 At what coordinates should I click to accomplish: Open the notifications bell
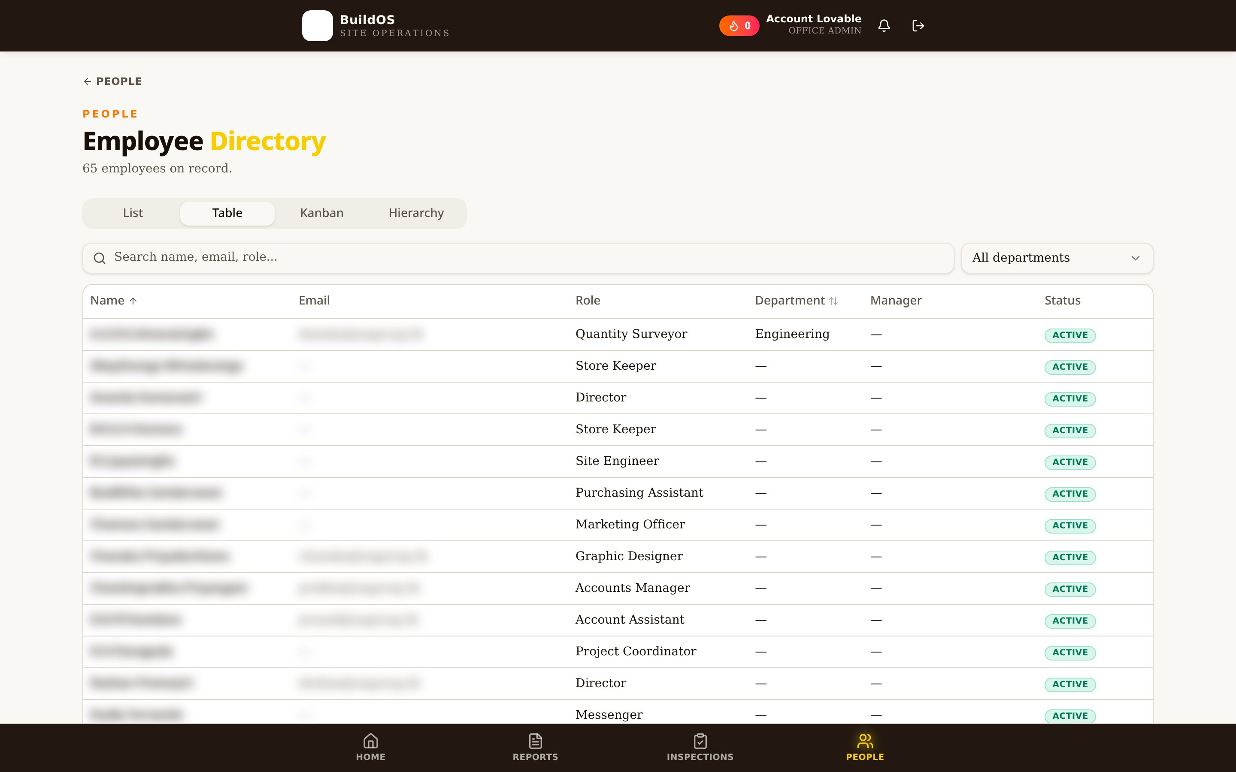pyautogui.click(x=884, y=26)
